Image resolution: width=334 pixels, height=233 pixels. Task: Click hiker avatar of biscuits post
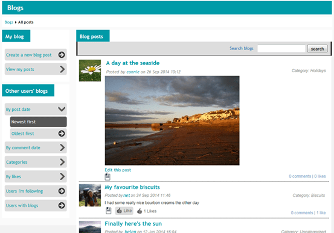coord(90,195)
